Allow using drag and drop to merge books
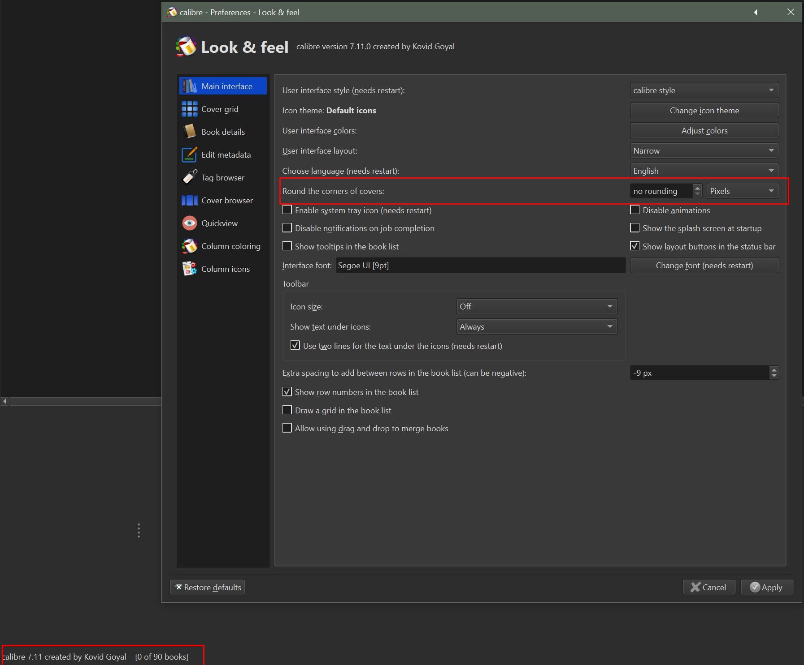The height and width of the screenshot is (665, 804). point(287,428)
